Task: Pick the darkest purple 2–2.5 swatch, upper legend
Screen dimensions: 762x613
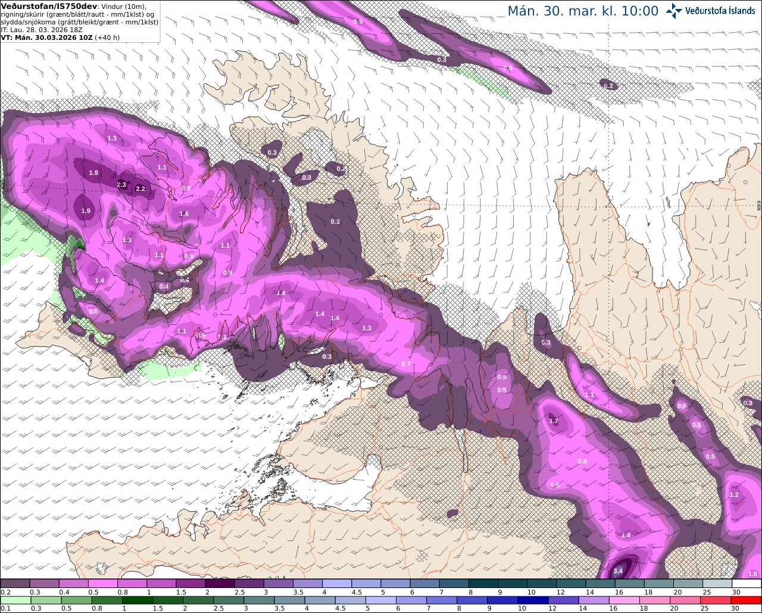Action: coord(220,583)
